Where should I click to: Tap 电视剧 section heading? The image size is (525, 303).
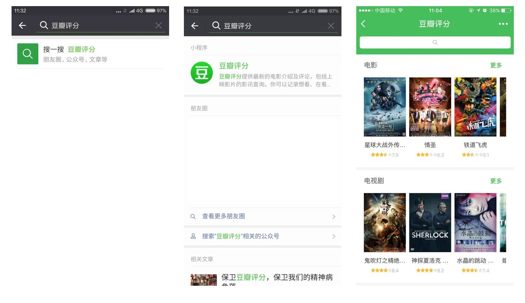point(374,181)
